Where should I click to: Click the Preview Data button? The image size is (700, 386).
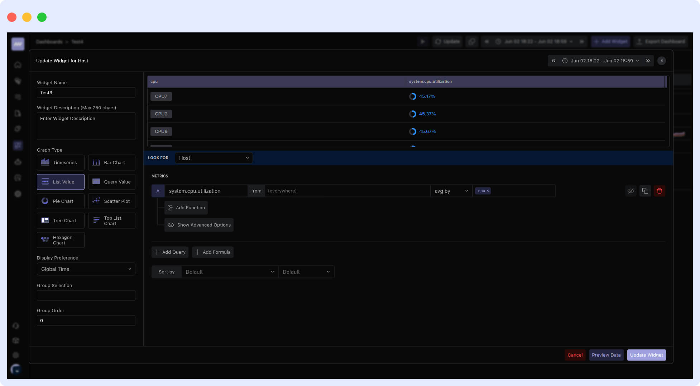pyautogui.click(x=606, y=355)
